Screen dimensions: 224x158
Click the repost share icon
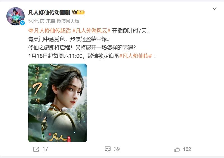pyautogui.click(x=36, y=149)
